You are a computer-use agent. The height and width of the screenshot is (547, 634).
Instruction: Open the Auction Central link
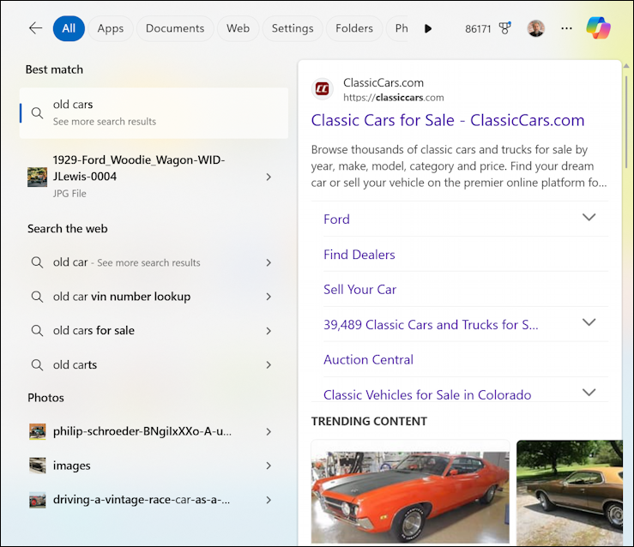368,359
